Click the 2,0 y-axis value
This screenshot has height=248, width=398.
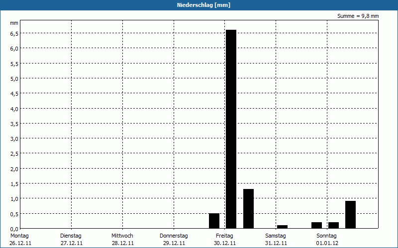(x=14, y=169)
